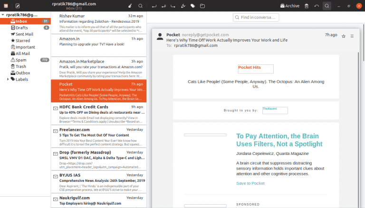The height and width of the screenshot is (208, 365).
Task: Click rpratik786@gmail.com title in header bar
Action: pos(74,4)
